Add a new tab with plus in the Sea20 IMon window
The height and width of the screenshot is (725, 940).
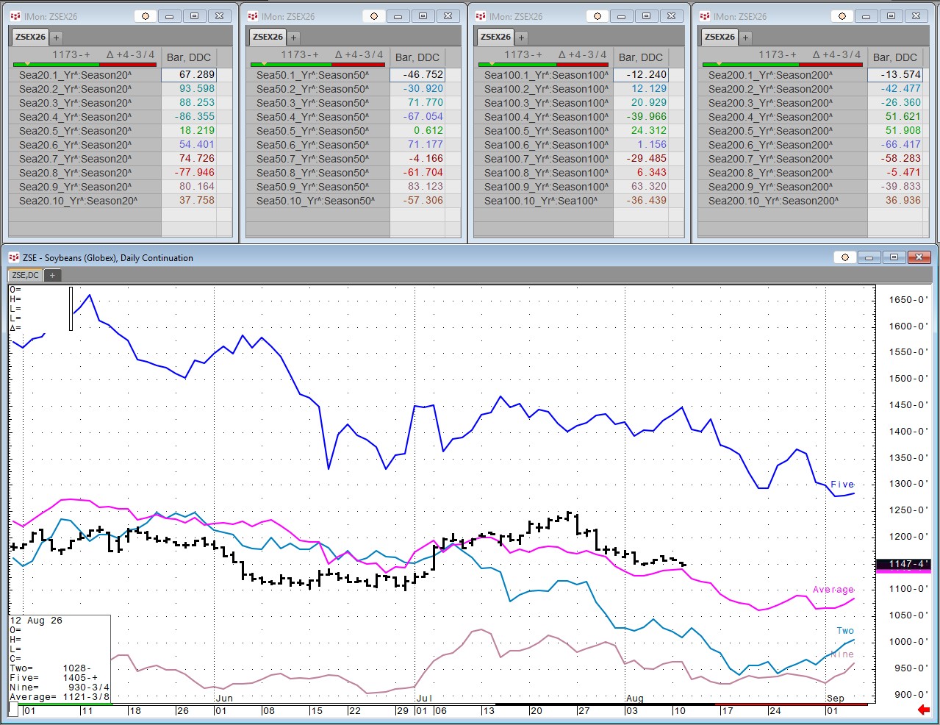(57, 37)
